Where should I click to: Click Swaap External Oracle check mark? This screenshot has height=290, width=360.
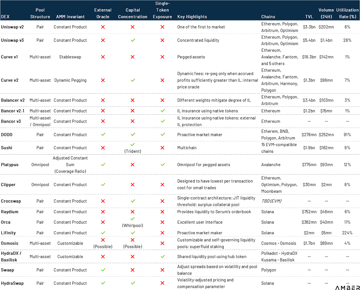point(103,270)
